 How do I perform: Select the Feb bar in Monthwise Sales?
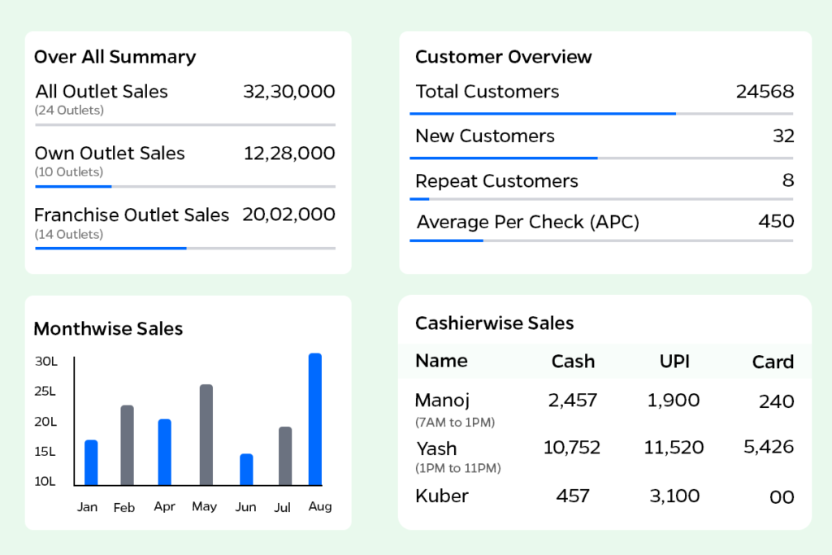point(127,444)
